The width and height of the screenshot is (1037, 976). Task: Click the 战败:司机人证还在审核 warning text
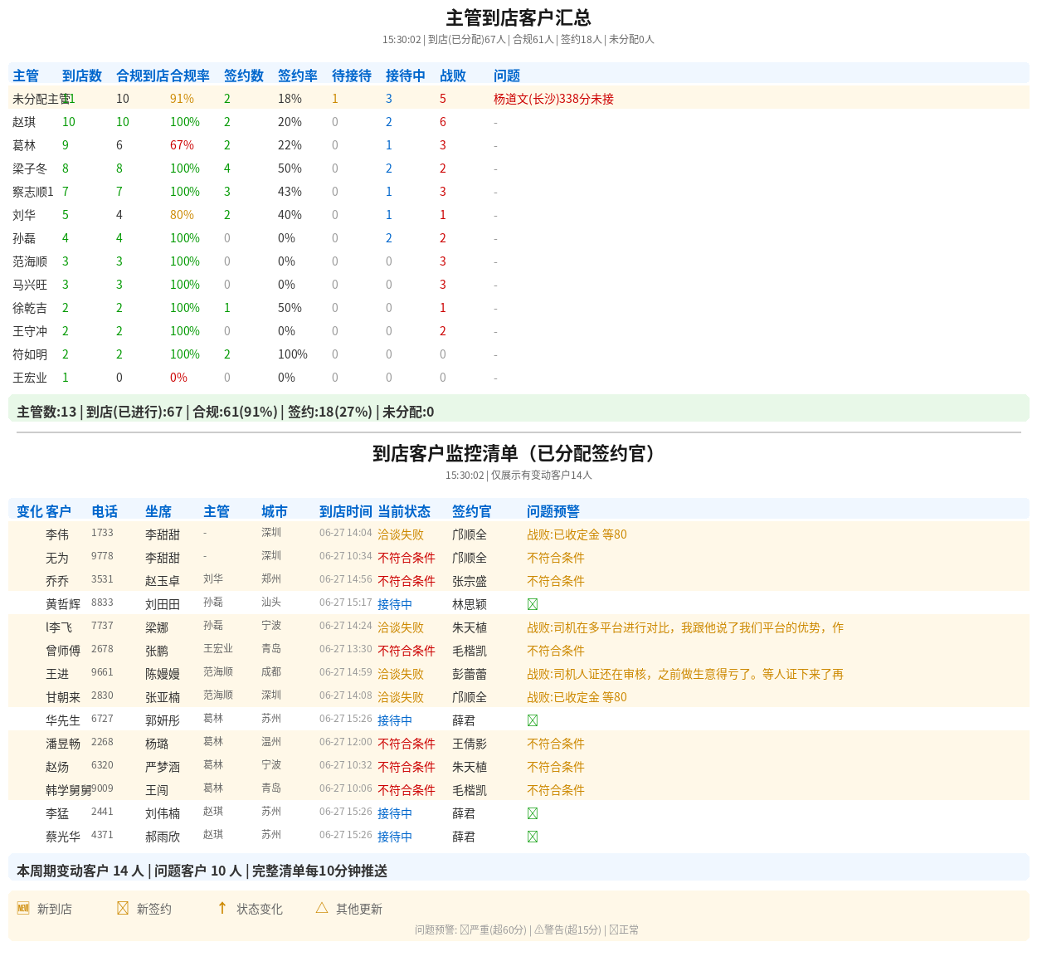coord(685,674)
